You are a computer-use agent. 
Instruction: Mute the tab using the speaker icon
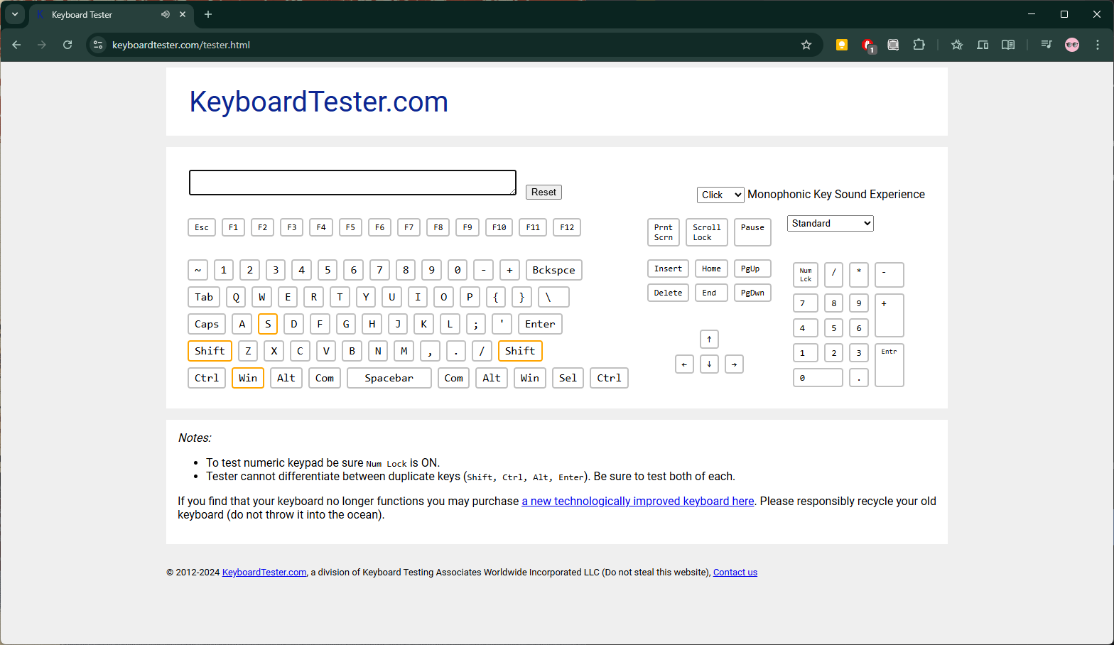click(x=166, y=14)
